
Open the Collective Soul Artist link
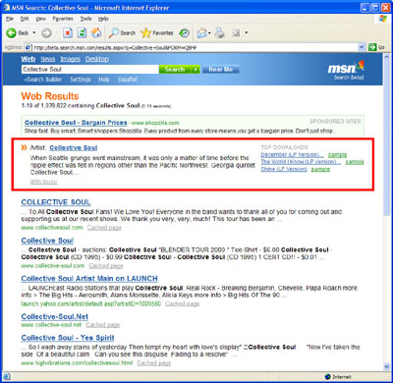(74, 147)
